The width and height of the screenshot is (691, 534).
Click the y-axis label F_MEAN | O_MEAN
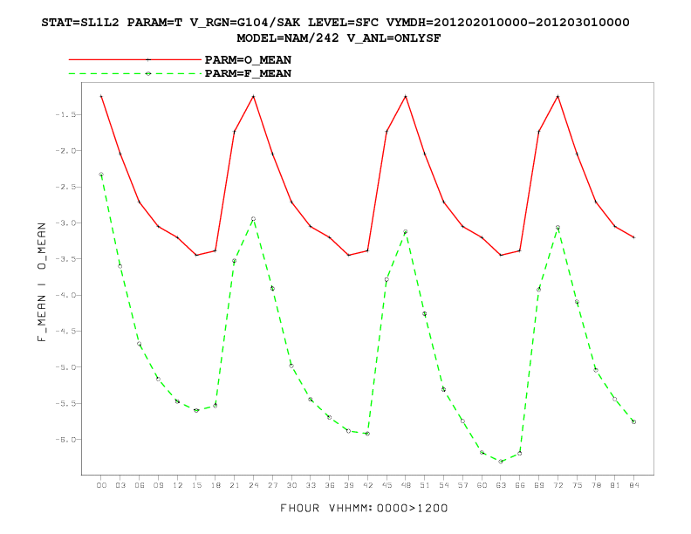coord(41,282)
